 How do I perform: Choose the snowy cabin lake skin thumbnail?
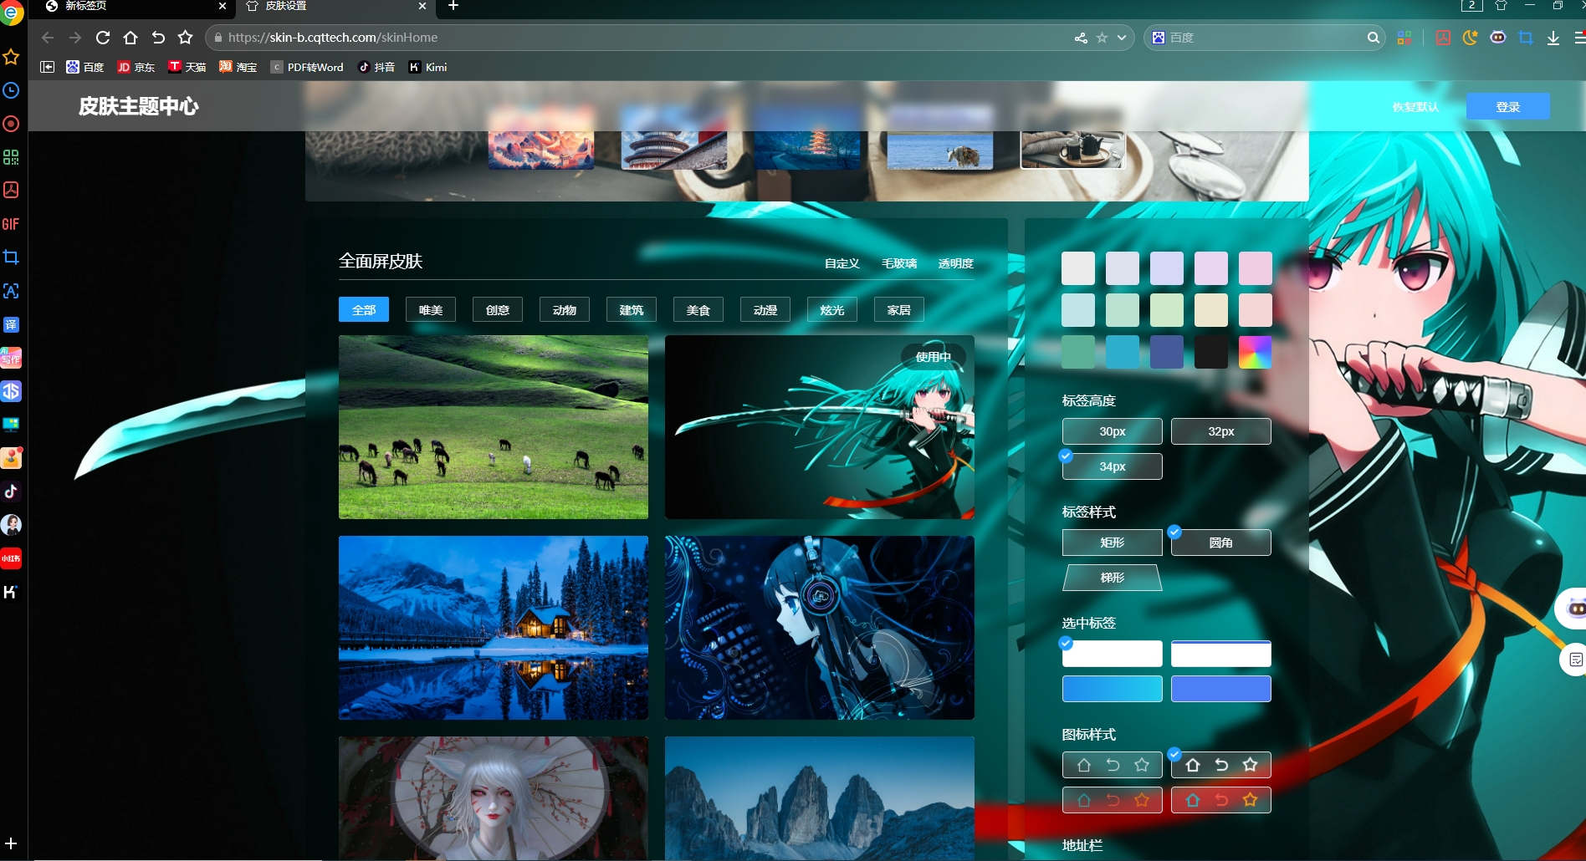493,628
